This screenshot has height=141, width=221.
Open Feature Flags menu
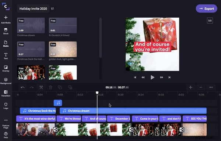point(6,124)
